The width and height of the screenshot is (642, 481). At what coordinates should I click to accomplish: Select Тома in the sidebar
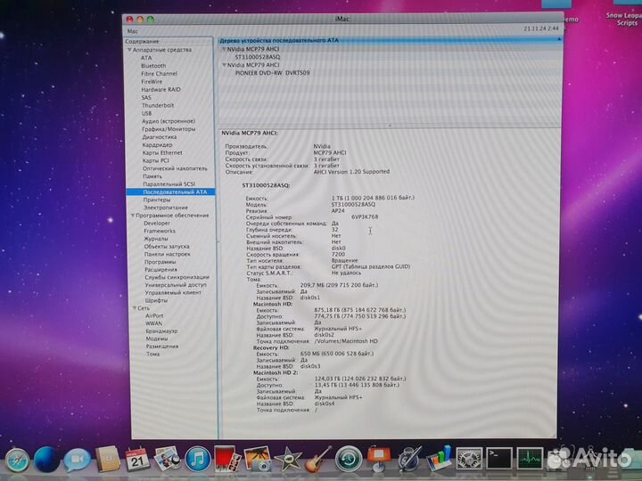(153, 354)
